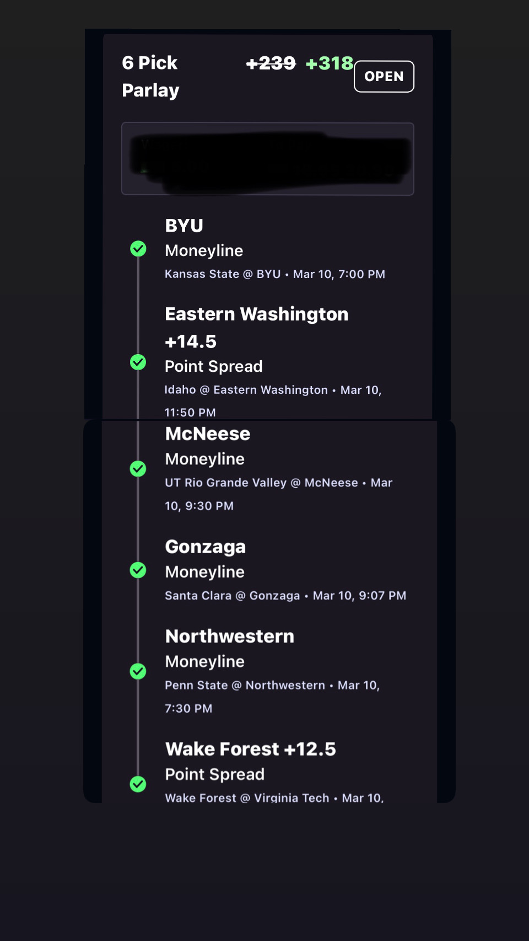View the Penn State @ Northwestern game
The height and width of the screenshot is (941, 529).
pos(245,685)
